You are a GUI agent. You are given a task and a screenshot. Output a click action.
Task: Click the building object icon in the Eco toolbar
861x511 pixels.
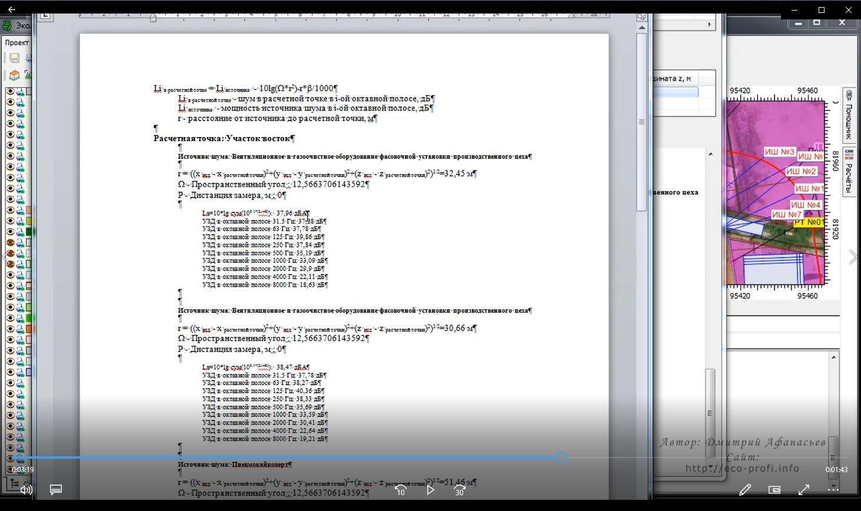tap(14, 75)
